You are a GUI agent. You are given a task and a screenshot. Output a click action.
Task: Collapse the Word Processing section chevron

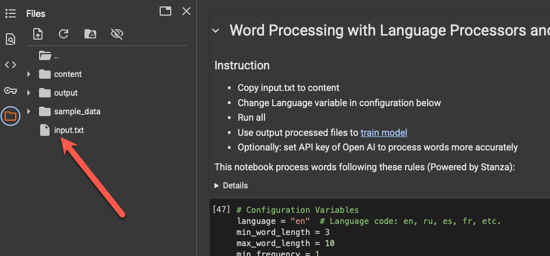click(x=216, y=31)
